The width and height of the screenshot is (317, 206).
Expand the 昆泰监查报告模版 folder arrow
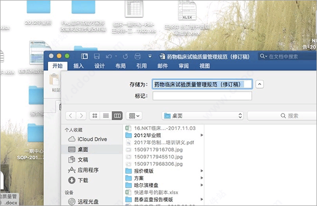[202, 199]
